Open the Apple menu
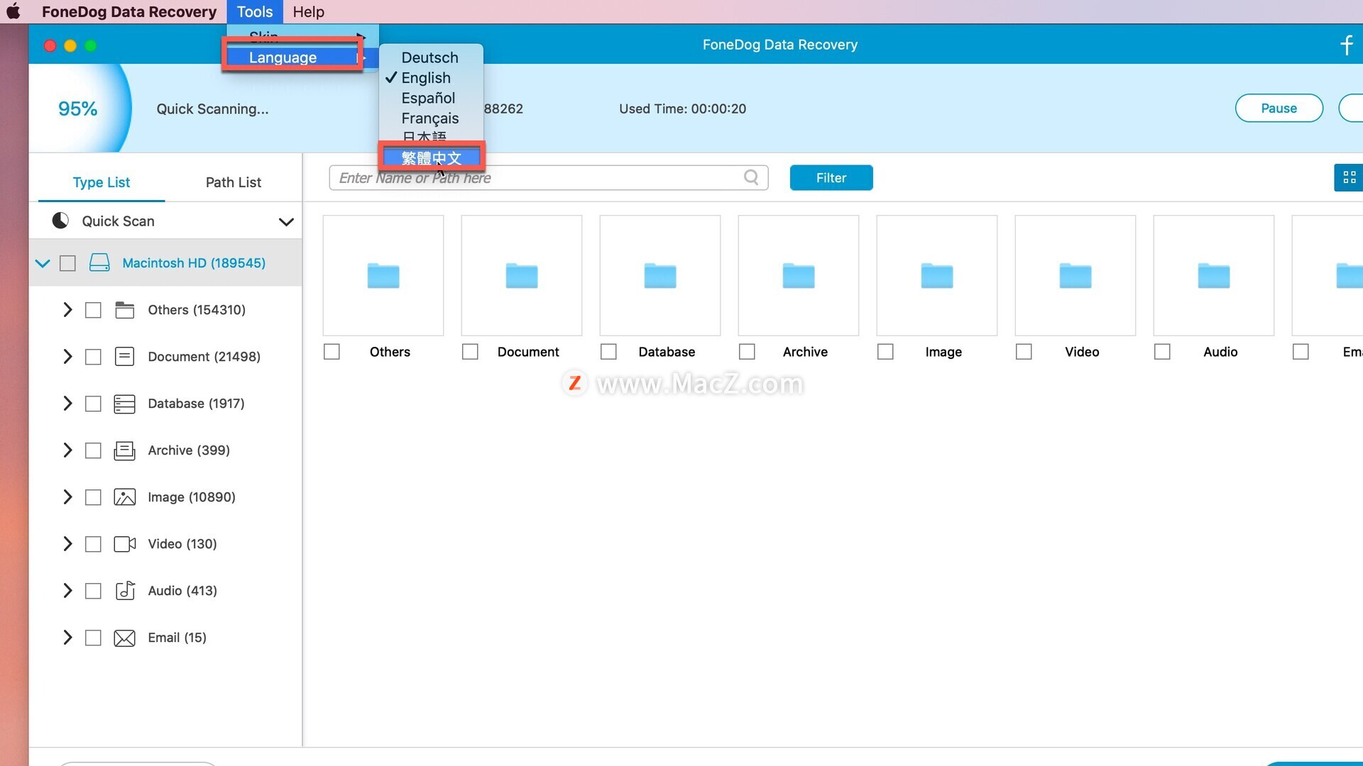1363x766 pixels. pos(13,11)
